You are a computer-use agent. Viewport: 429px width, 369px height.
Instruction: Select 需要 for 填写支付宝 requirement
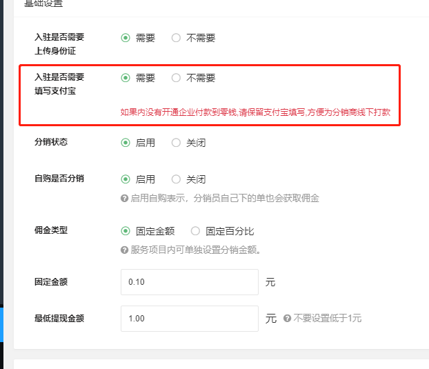point(126,78)
